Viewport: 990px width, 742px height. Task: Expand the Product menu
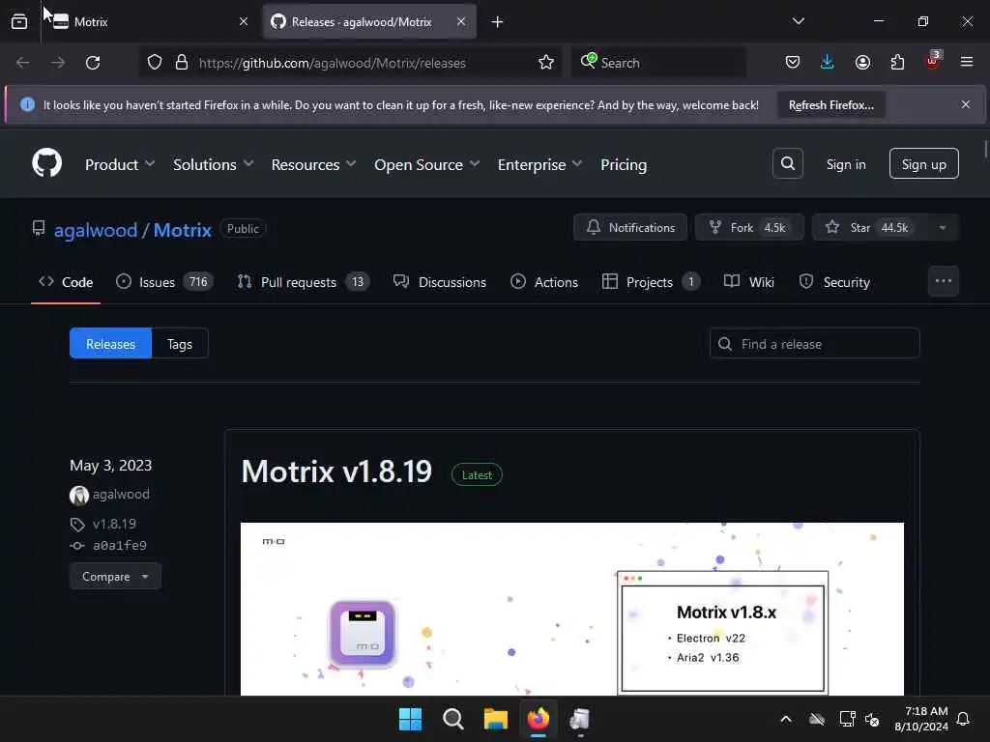tap(119, 164)
